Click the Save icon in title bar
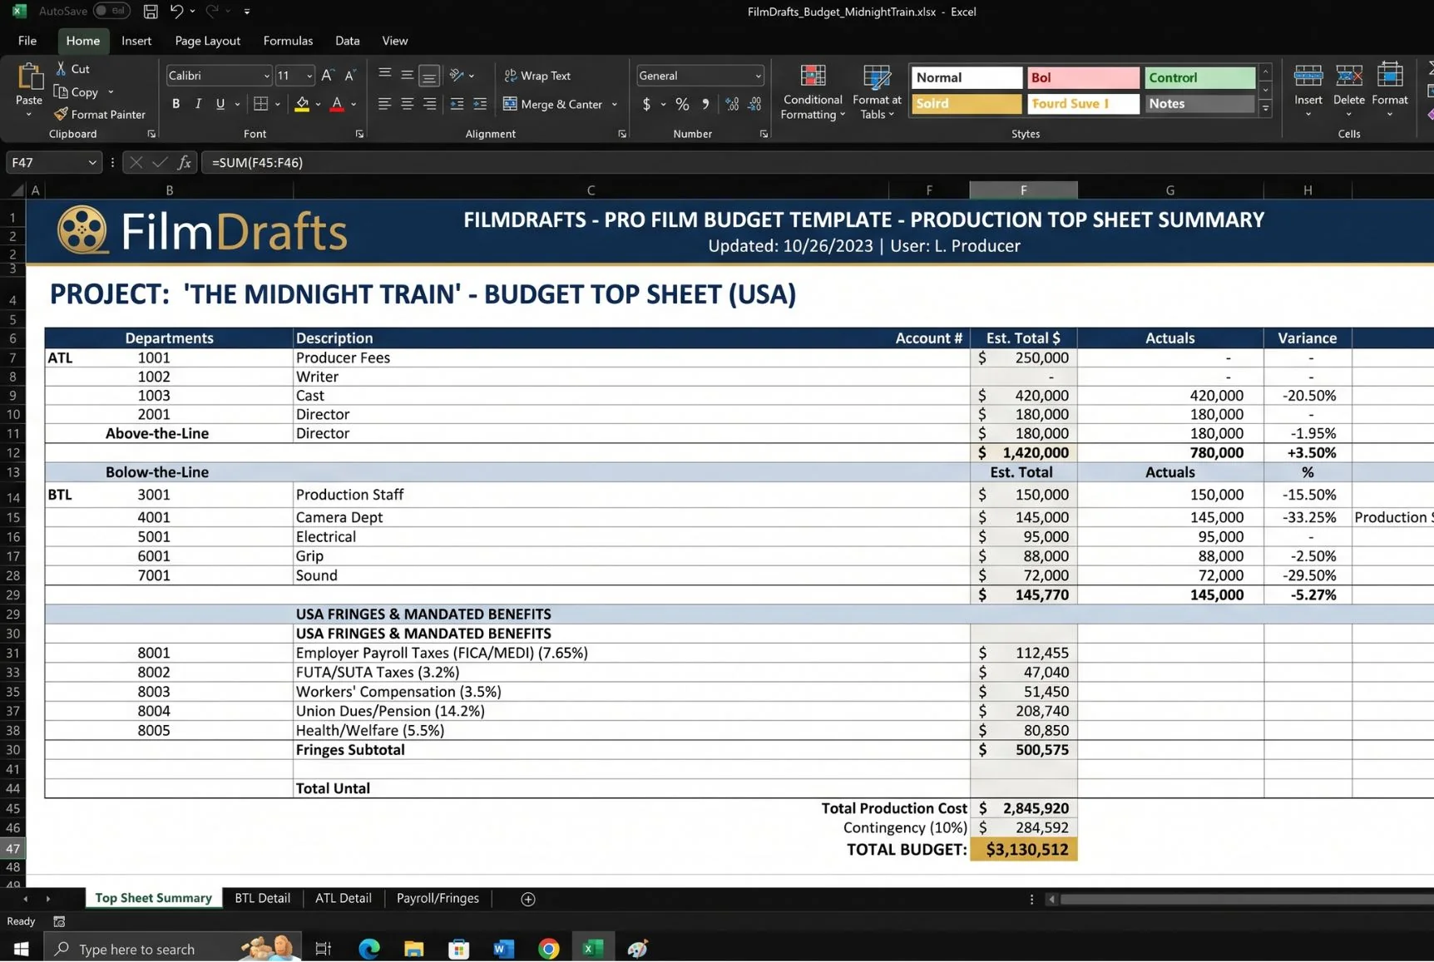The height and width of the screenshot is (962, 1434). point(151,12)
